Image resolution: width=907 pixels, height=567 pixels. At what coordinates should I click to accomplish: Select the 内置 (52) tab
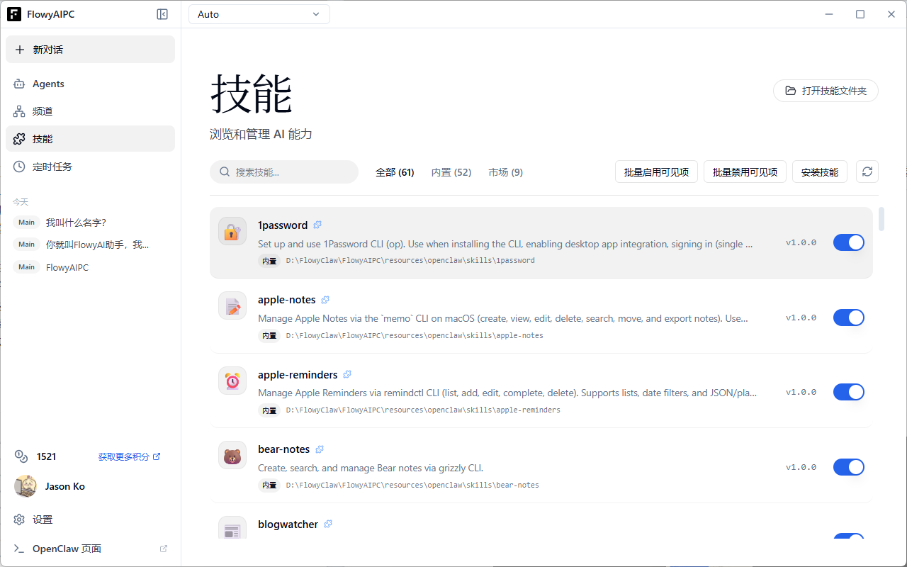(x=451, y=172)
